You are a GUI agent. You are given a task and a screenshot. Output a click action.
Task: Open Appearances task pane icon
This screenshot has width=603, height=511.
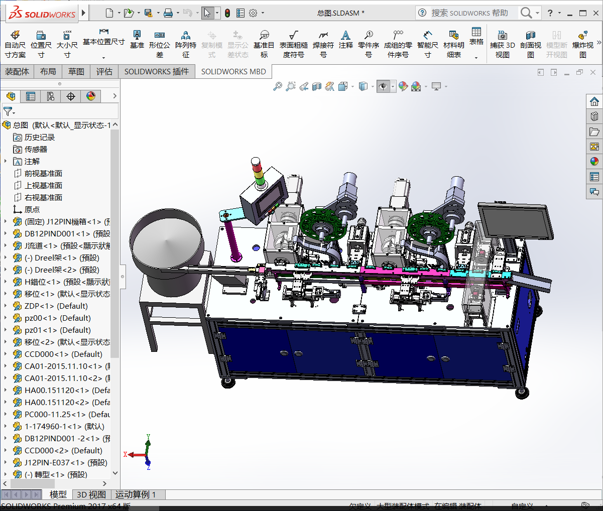click(x=594, y=162)
